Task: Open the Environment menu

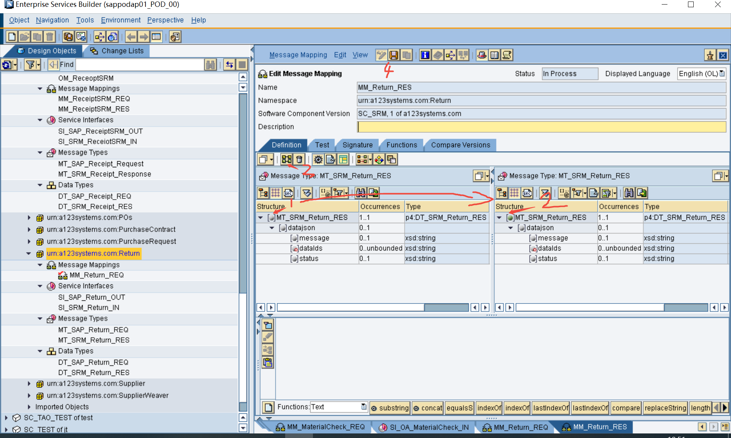Action: 121,20
